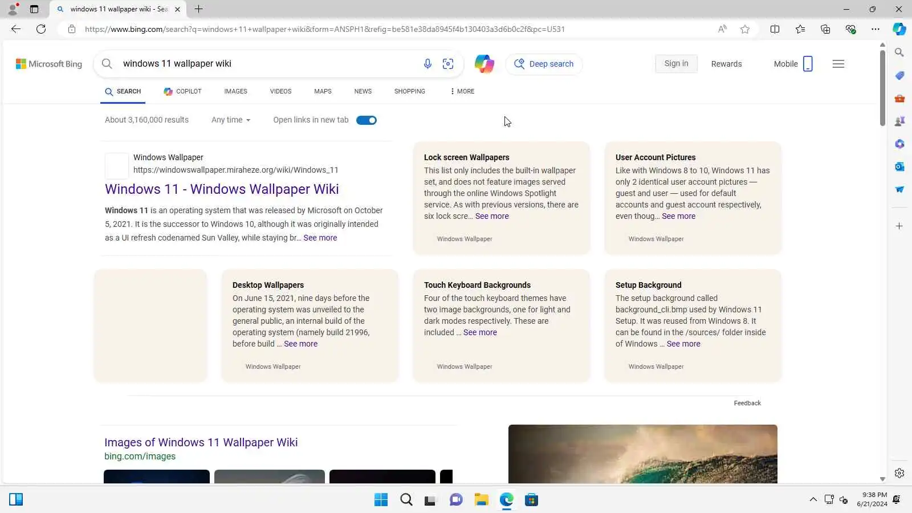Open Images of Windows 11 Wallpaper Wiki
Viewport: 912px width, 513px height.
[x=201, y=442]
